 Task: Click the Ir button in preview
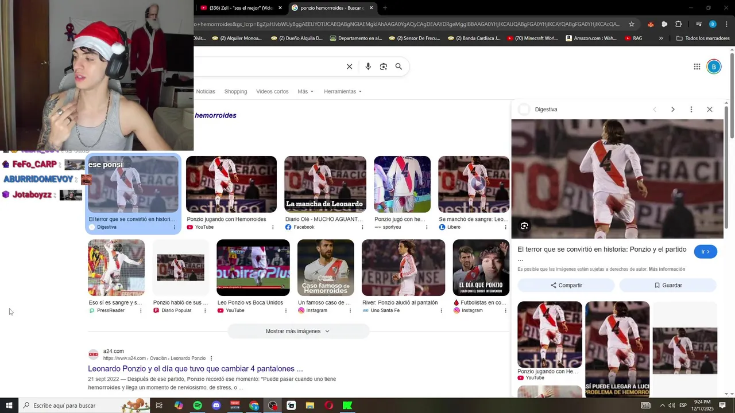click(705, 252)
